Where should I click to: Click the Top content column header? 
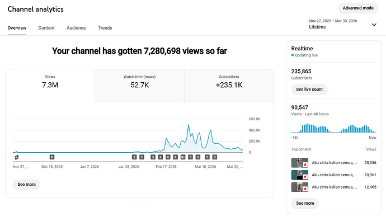[301, 149]
